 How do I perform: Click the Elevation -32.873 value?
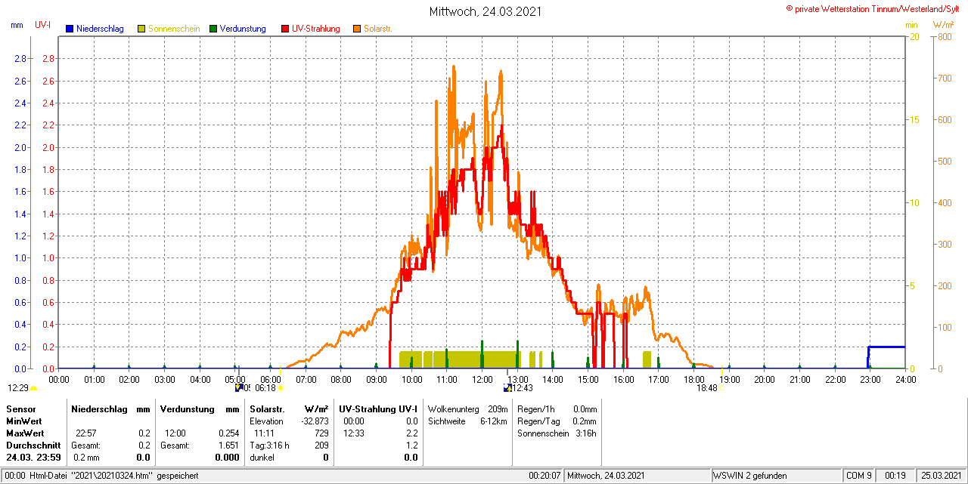pyautogui.click(x=314, y=421)
